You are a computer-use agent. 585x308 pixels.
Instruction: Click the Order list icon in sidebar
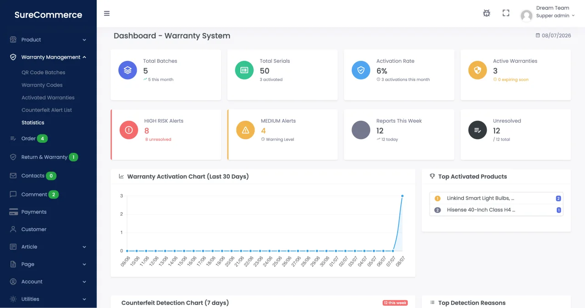(x=13, y=139)
